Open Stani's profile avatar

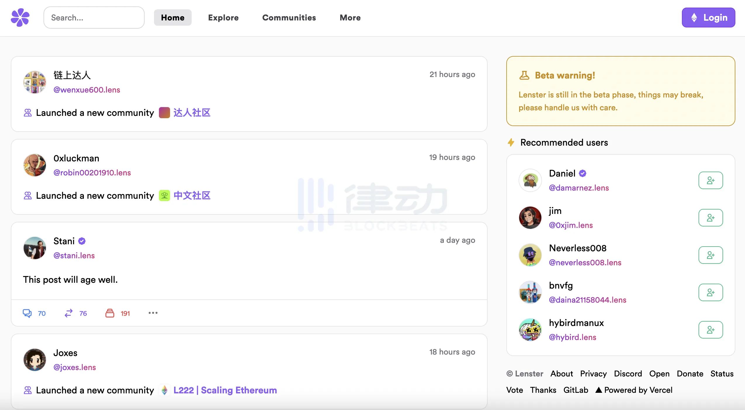click(x=35, y=248)
